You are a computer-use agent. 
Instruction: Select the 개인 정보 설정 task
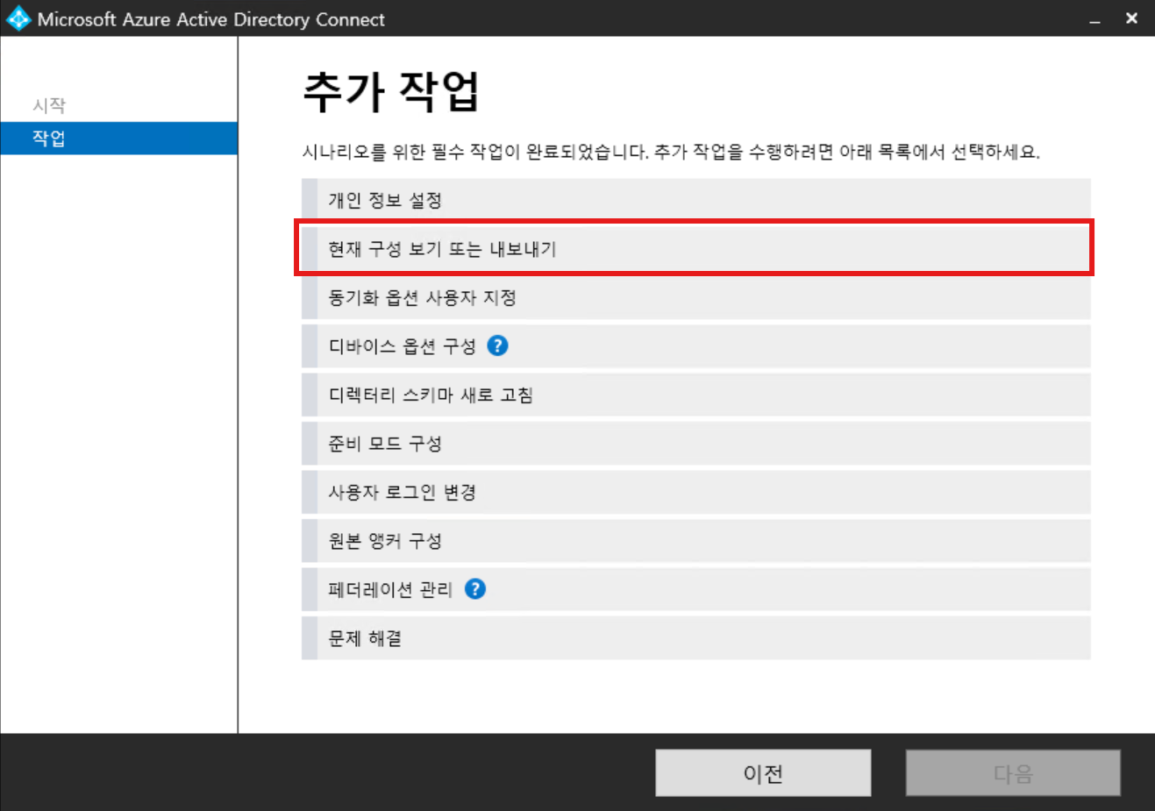(696, 200)
